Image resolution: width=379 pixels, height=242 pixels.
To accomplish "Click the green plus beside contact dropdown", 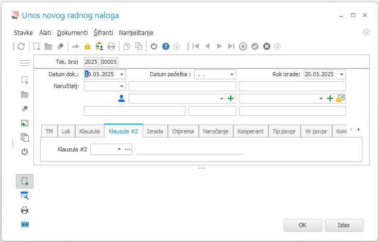I will [231, 98].
